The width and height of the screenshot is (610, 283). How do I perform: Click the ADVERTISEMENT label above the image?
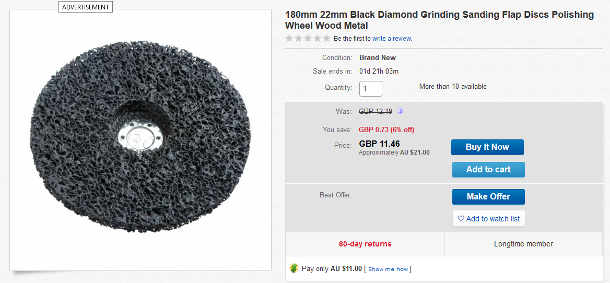pos(86,7)
